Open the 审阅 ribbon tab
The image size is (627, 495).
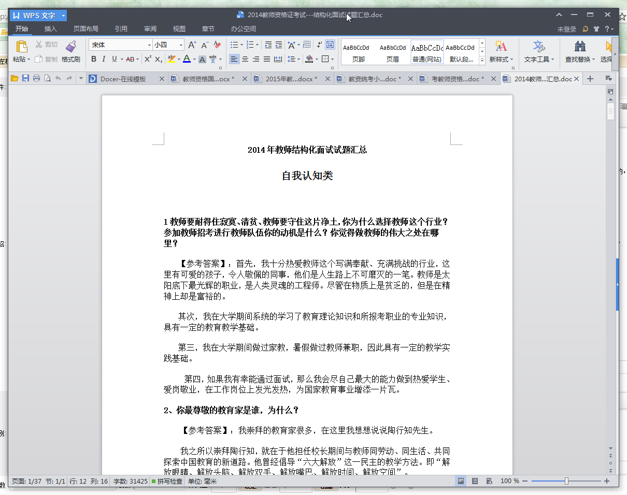tap(150, 29)
